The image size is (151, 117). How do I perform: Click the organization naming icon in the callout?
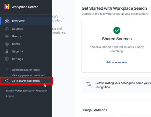click(88, 85)
